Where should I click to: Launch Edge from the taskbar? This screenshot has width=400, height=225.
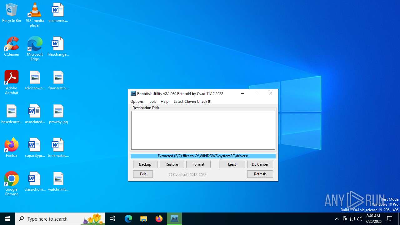(x=128, y=219)
